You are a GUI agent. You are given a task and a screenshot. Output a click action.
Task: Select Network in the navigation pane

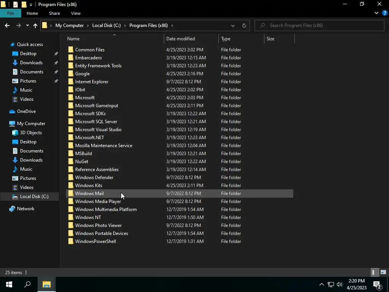pyautogui.click(x=25, y=209)
